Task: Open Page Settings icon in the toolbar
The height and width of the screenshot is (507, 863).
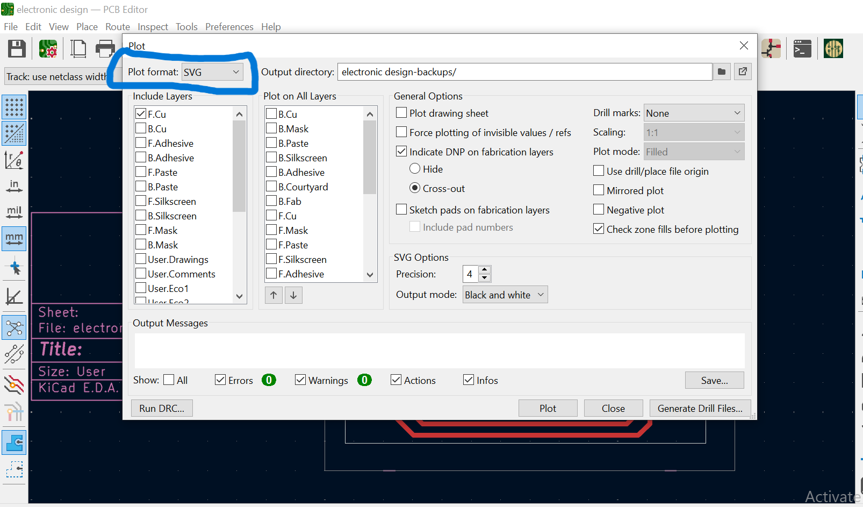Action: (78, 49)
